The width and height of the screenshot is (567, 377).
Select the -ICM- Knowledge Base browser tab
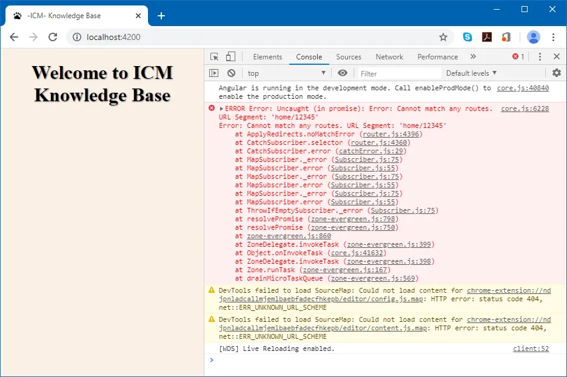pos(76,16)
